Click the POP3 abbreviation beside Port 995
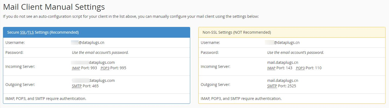Viewport: 389px width, 108px height. point(105,68)
